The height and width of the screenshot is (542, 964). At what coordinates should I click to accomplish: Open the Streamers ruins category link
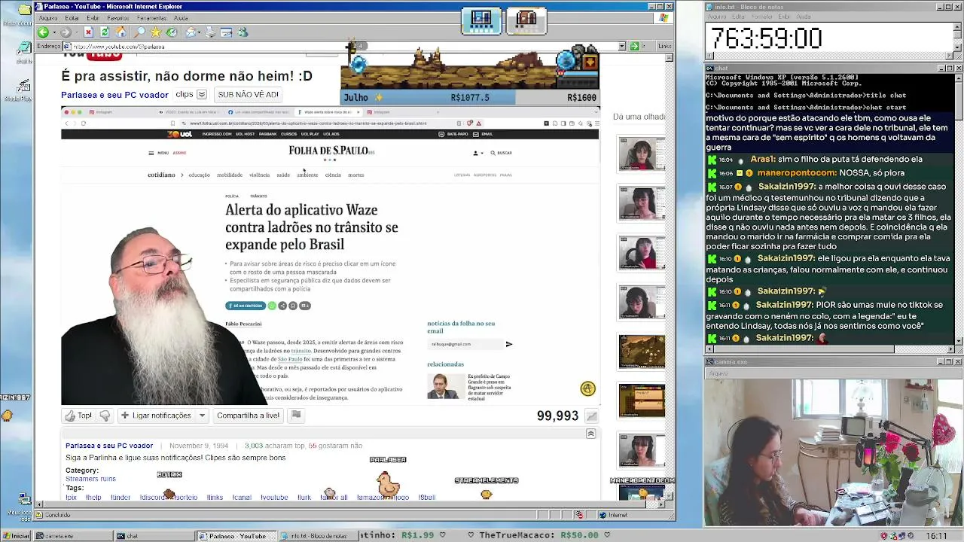tap(90, 479)
